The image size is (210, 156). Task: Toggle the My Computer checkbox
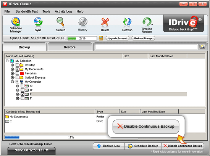[x=17, y=82]
